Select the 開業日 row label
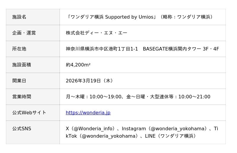The image size is (237, 153). coord(19,81)
